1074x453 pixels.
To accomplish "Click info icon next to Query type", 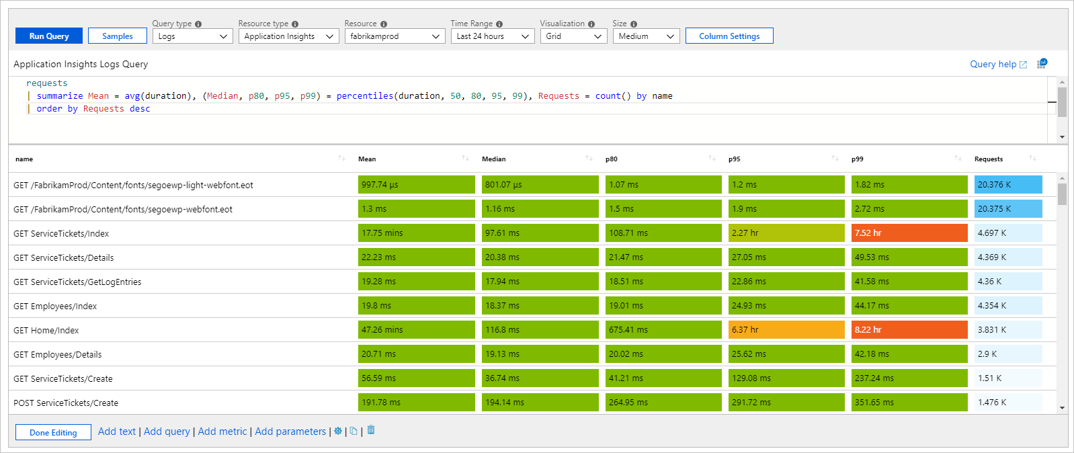I will (198, 24).
